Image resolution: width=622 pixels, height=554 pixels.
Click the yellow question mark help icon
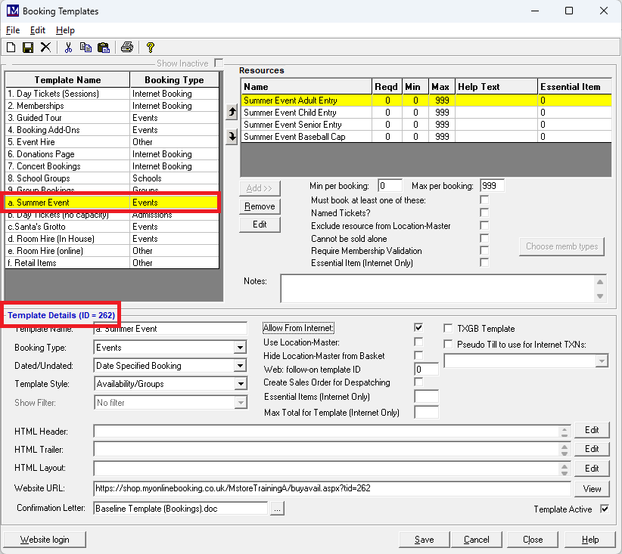point(151,47)
